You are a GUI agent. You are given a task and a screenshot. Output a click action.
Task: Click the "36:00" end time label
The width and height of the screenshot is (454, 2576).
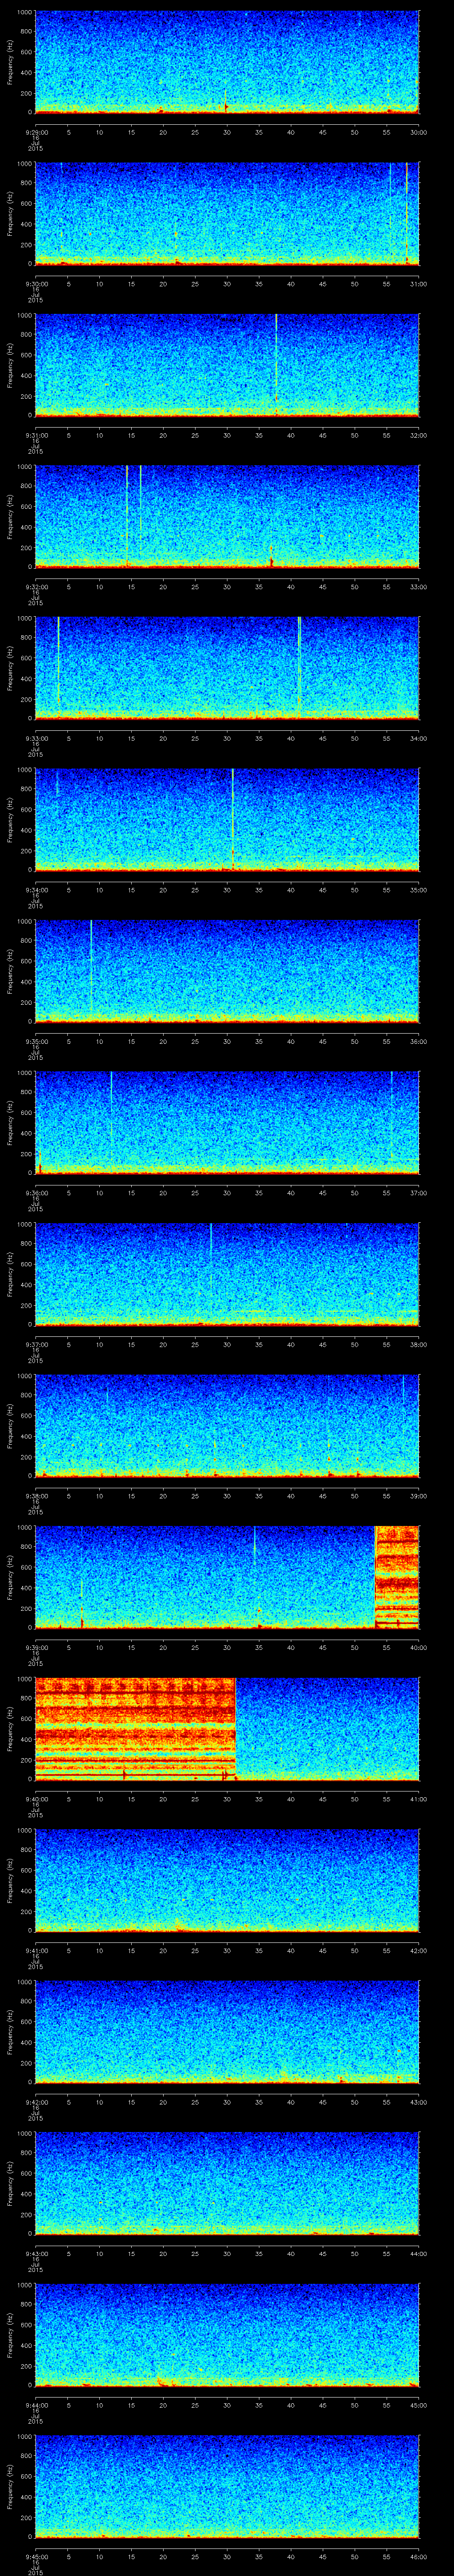tap(419, 1041)
